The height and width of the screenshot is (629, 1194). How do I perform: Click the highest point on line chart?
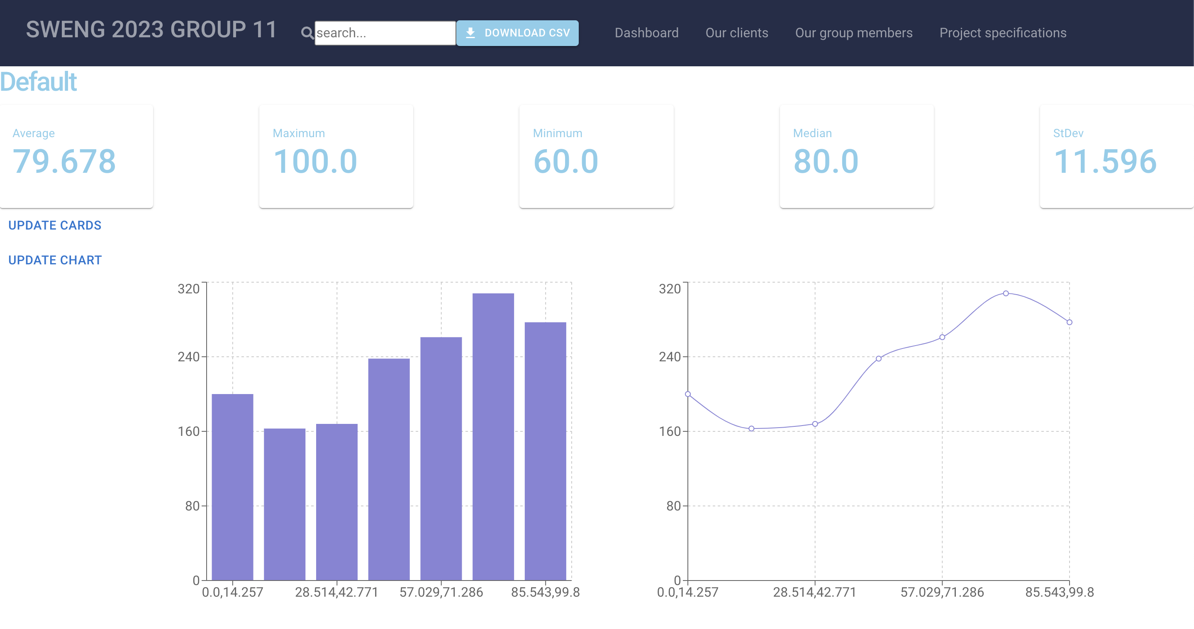[x=1006, y=293]
